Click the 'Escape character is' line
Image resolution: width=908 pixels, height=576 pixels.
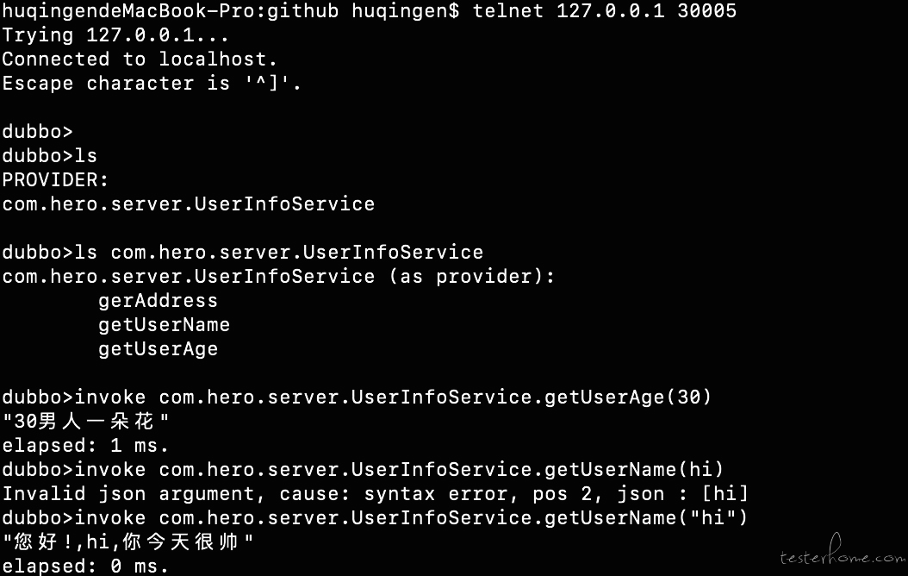point(152,84)
